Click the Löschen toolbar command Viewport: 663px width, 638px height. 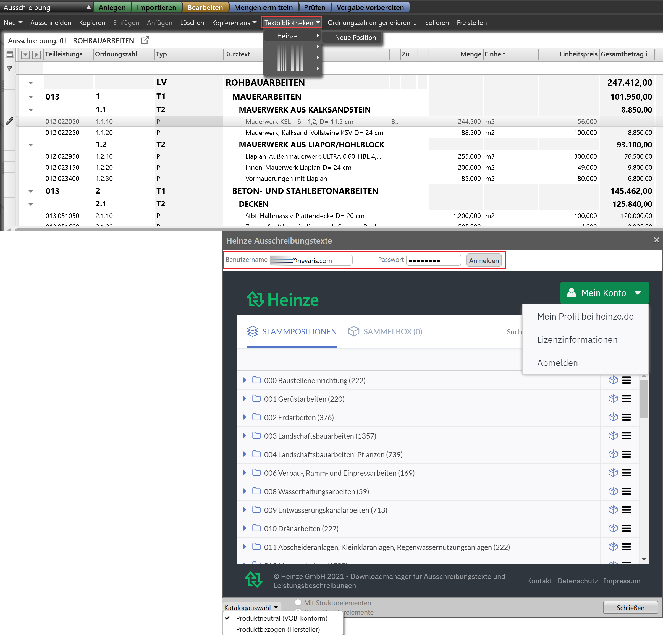pos(192,23)
